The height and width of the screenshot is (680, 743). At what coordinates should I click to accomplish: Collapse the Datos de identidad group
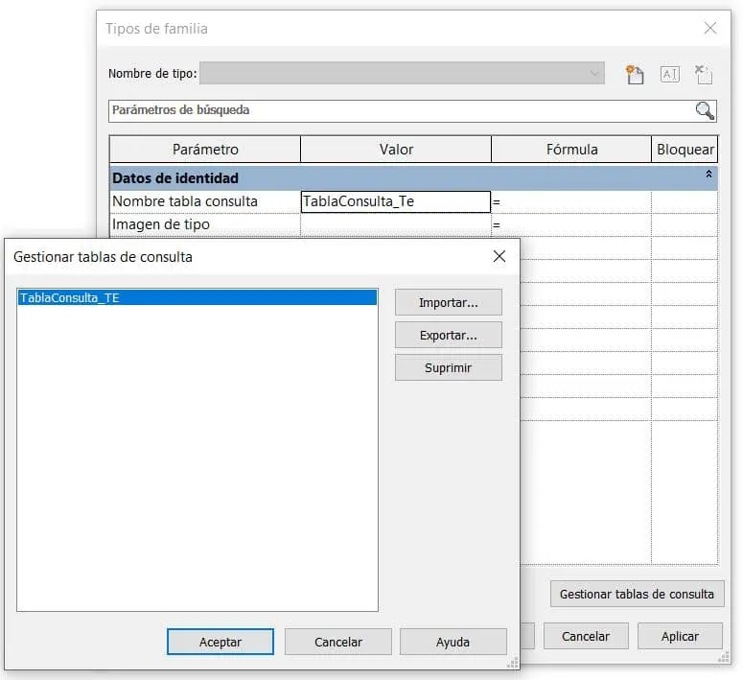tap(708, 176)
